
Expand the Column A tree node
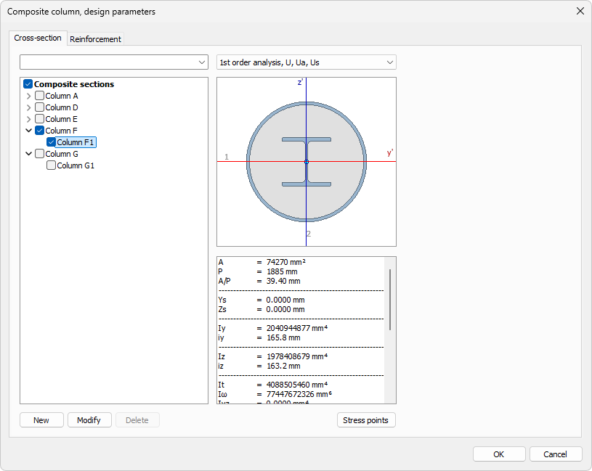point(29,96)
